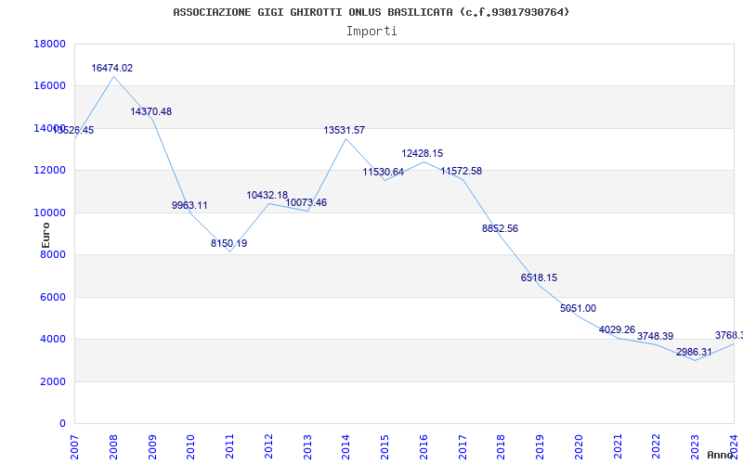Select the 10073.46 data label
Viewport: 743px width, 464px height.
[x=306, y=202]
